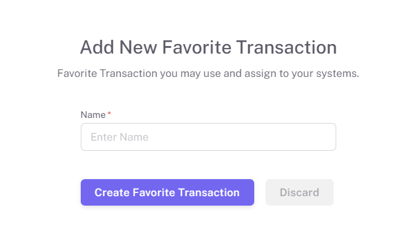
Task: Place cursor in the Name text box
Action: click(208, 137)
